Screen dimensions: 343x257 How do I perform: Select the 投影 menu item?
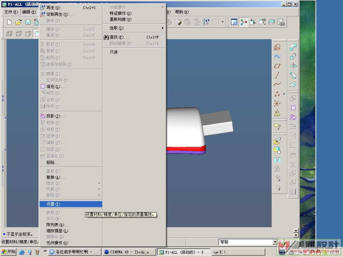pyautogui.click(x=71, y=116)
